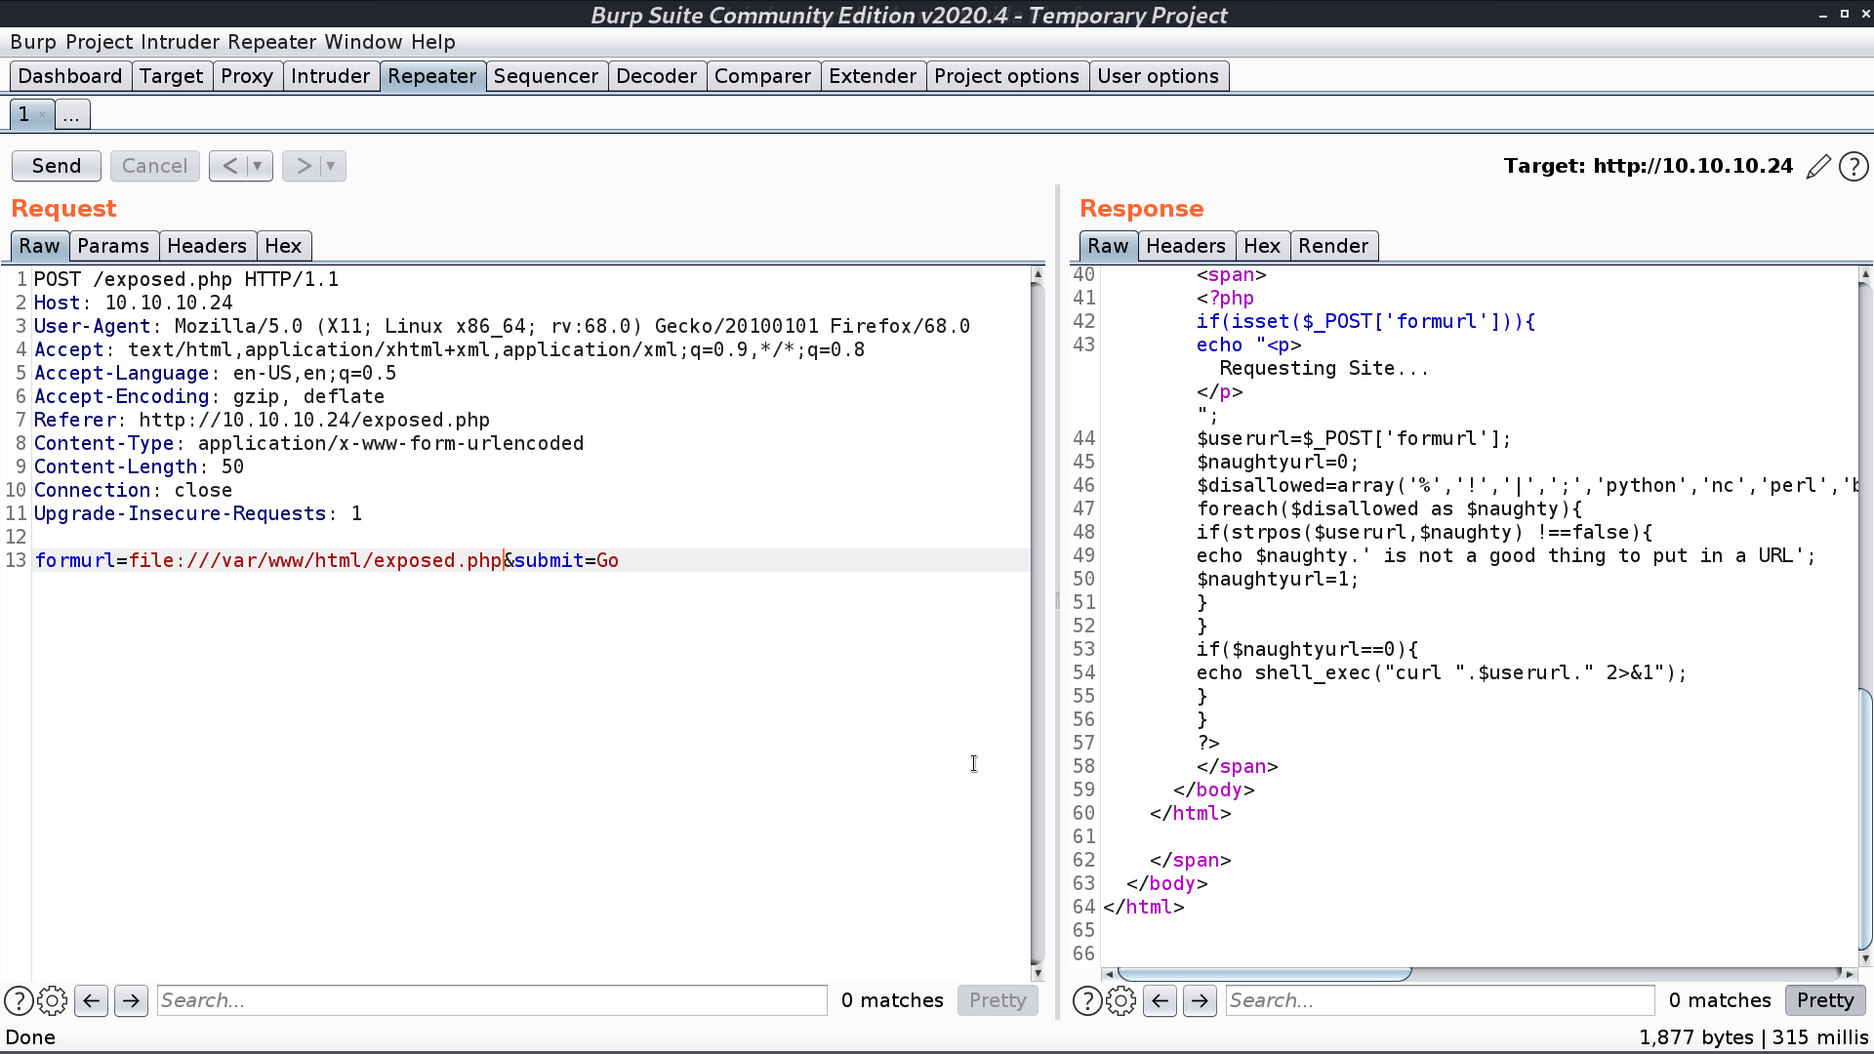Switch to the Extender tab

click(x=874, y=76)
